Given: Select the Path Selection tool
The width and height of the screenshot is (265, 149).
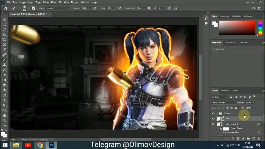Looking at the screenshot, I should click(x=5, y=105).
